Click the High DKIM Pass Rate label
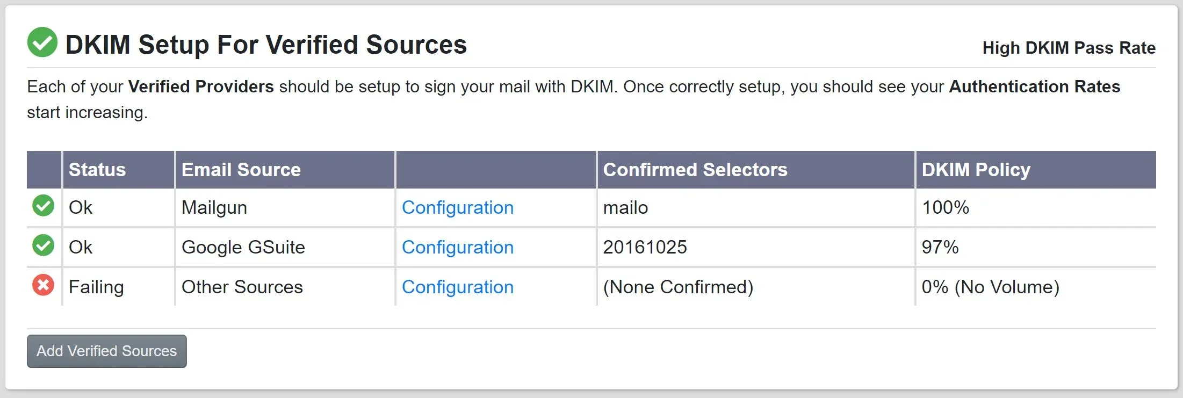This screenshot has height=398, width=1183. click(x=1069, y=48)
